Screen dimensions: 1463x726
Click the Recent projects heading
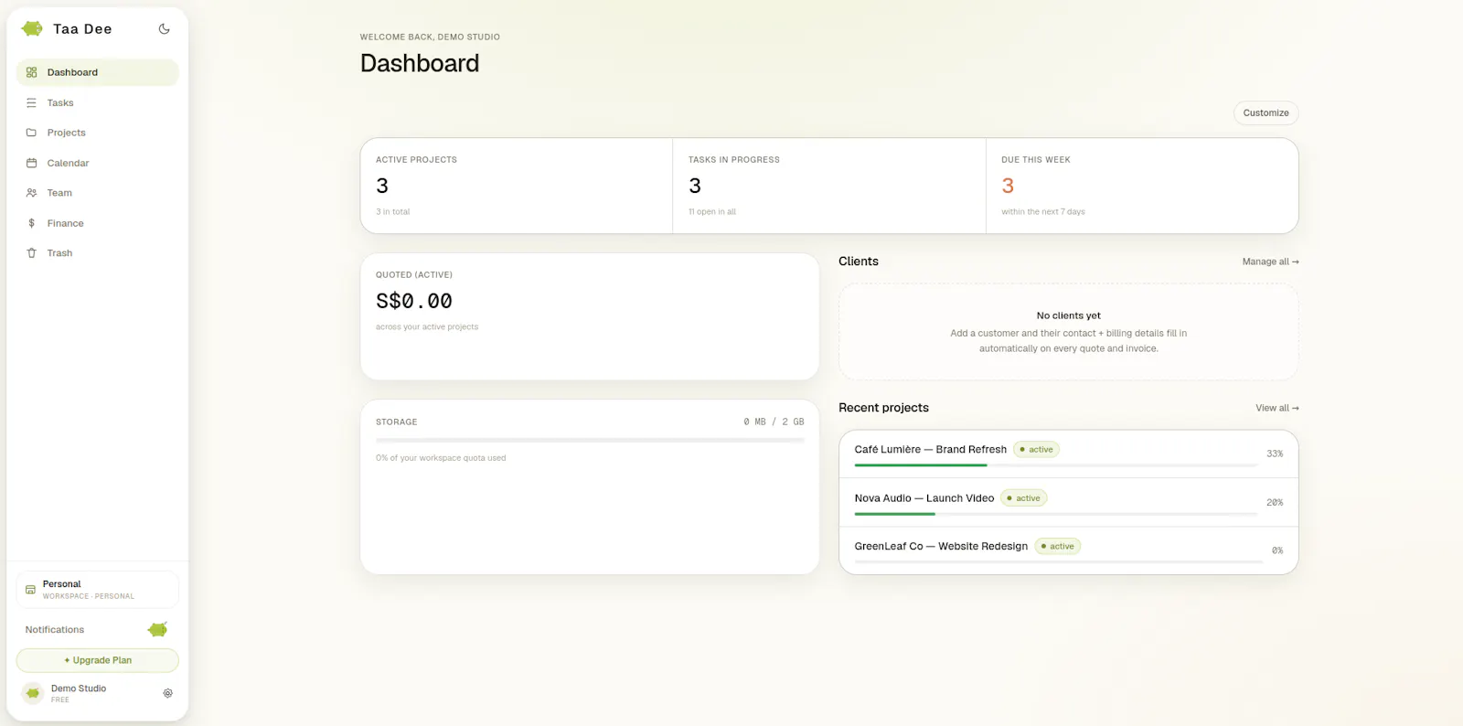[x=883, y=408]
